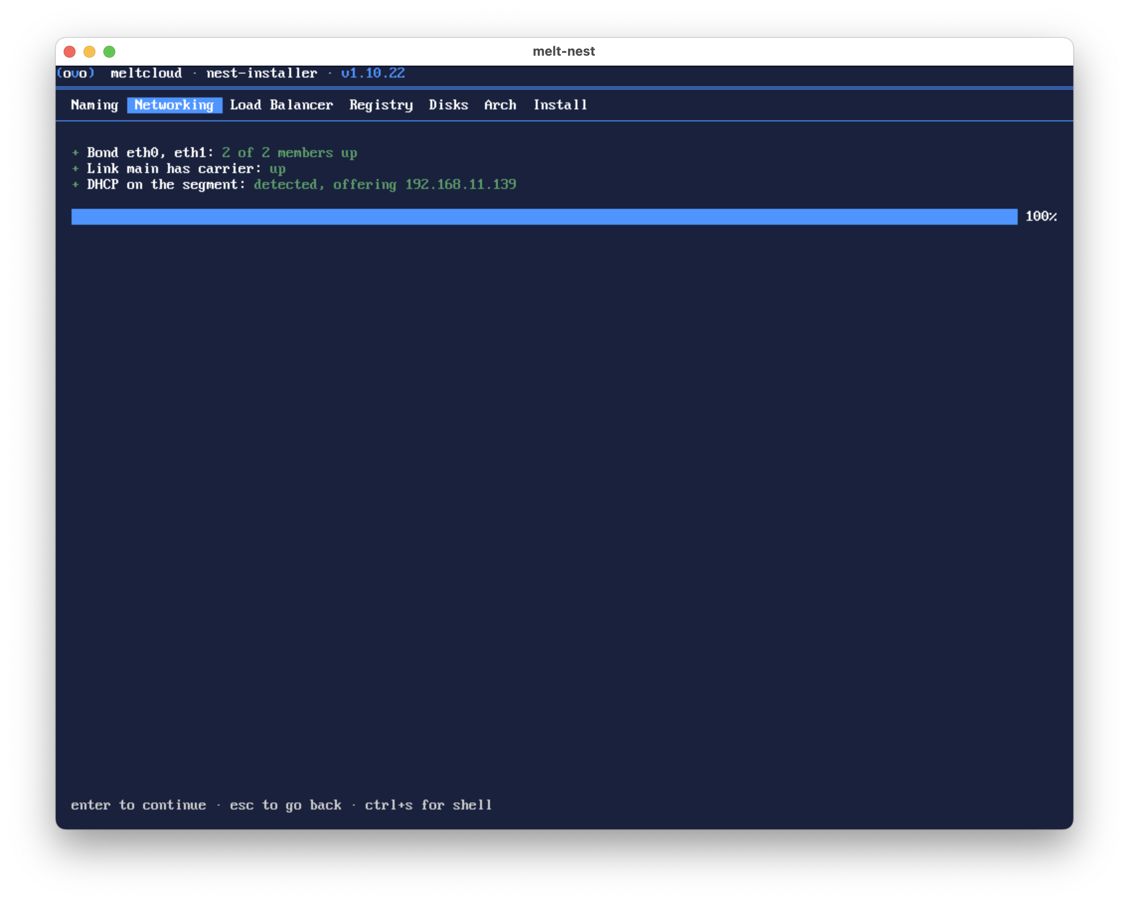Click the offered IP 192.168.11.139
1129x903 pixels.
pyautogui.click(x=460, y=184)
